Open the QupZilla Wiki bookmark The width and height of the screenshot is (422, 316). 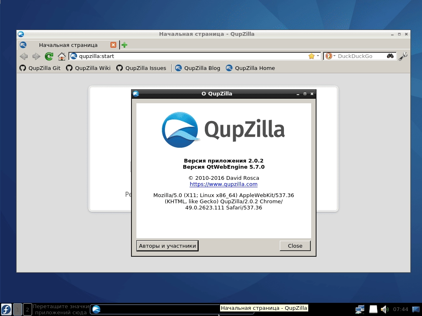(x=88, y=68)
